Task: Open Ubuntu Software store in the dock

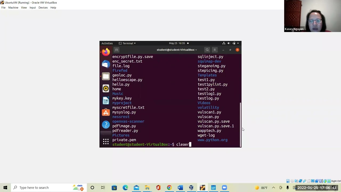Action: click(x=106, y=113)
